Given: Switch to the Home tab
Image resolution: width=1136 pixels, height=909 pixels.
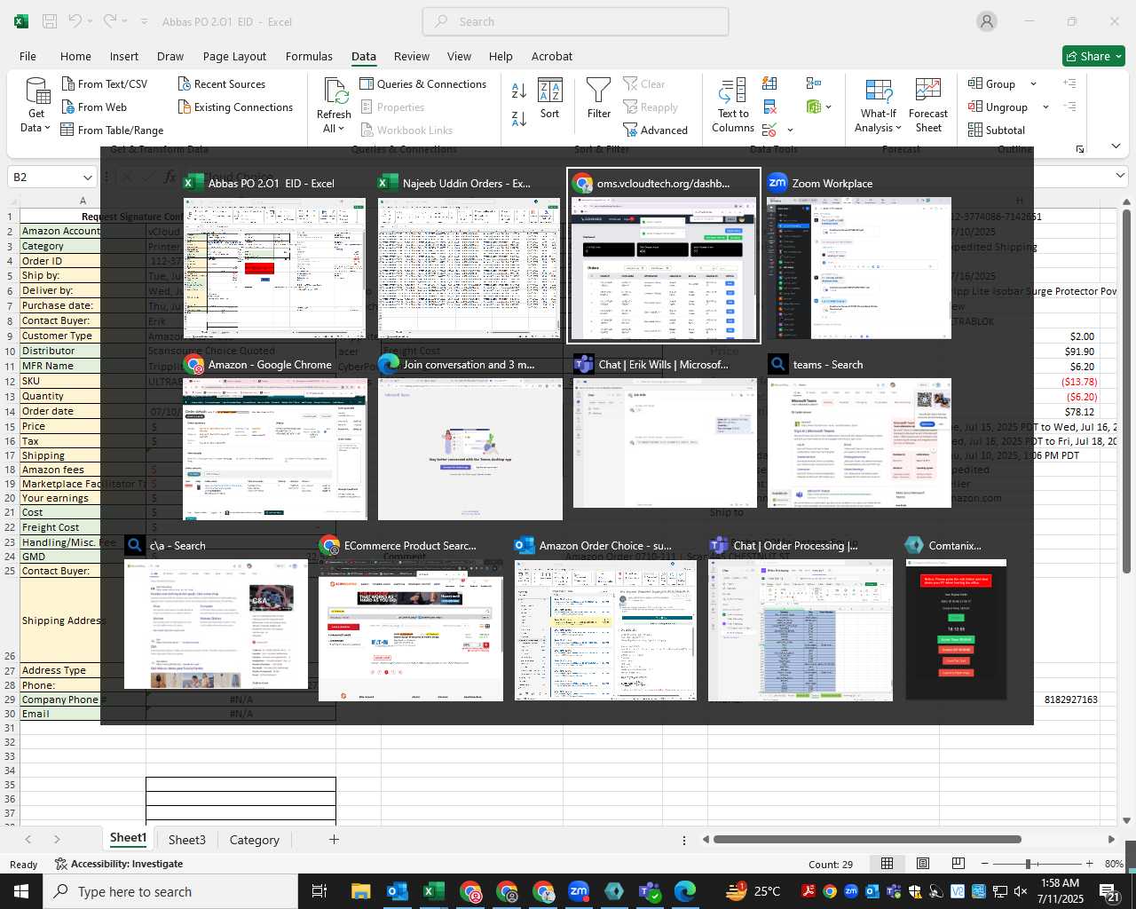Looking at the screenshot, I should [x=75, y=56].
